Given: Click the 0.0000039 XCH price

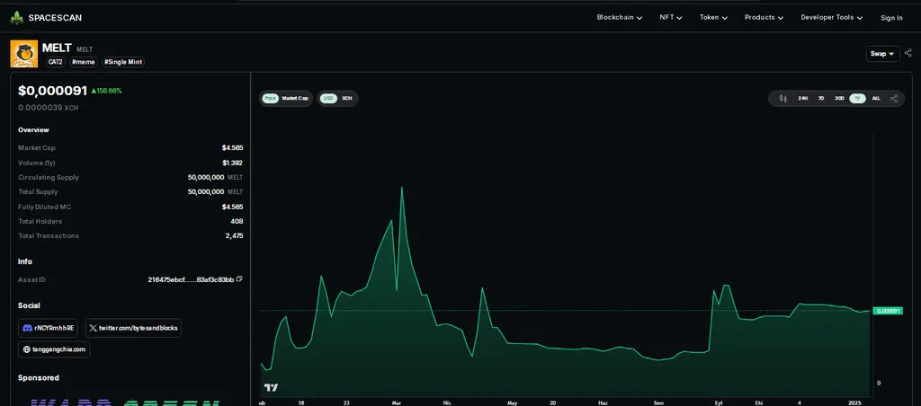Looking at the screenshot, I should click(49, 108).
